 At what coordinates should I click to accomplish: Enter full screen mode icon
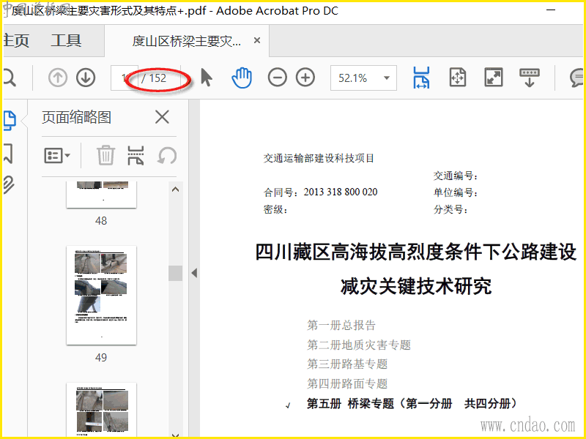click(493, 78)
